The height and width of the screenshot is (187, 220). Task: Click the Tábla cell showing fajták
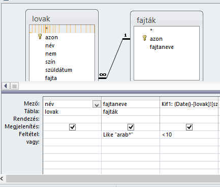pos(131,112)
